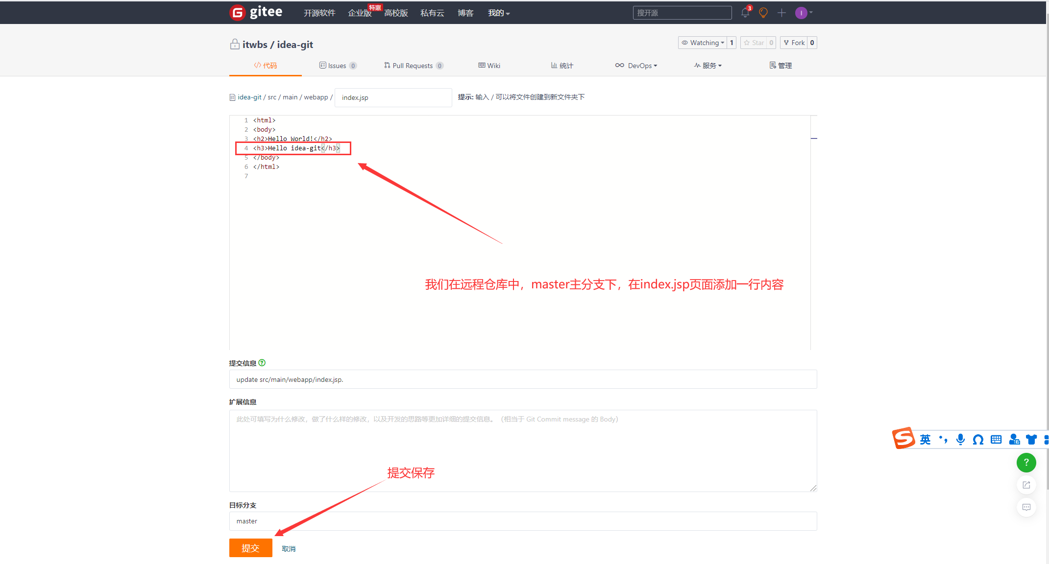The image size is (1049, 564).
Task: Click the 目标分支 master field
Action: pos(523,521)
